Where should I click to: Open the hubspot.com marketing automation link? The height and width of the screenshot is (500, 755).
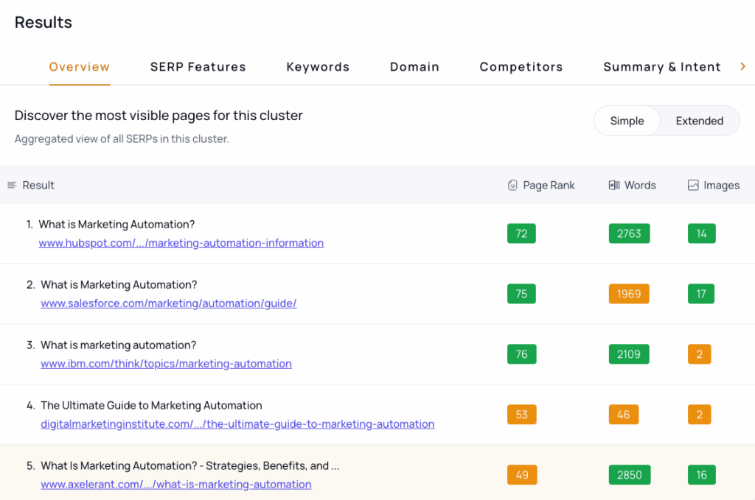tap(181, 243)
